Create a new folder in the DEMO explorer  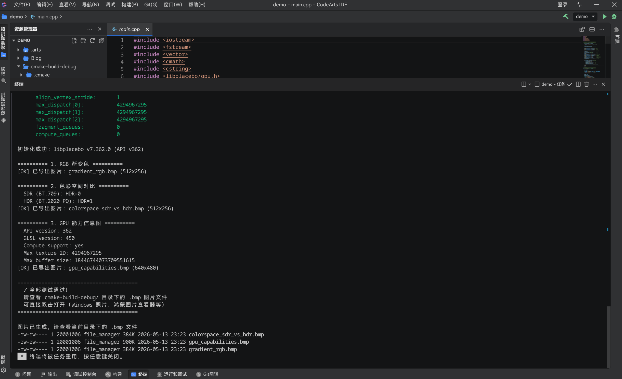pyautogui.click(x=83, y=40)
